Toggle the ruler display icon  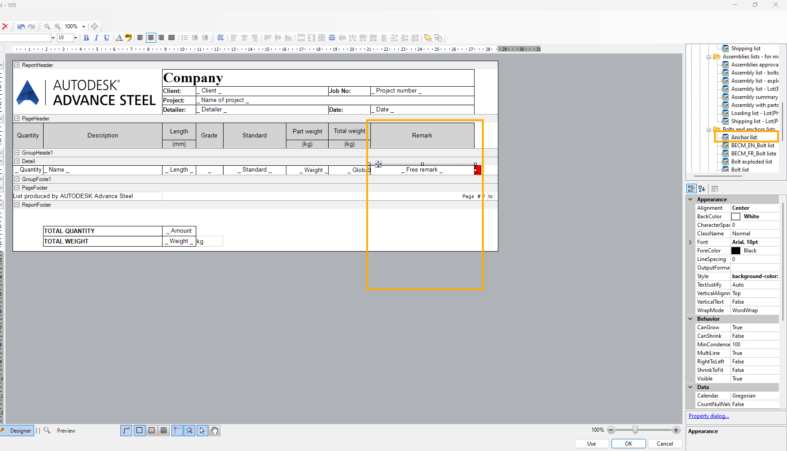click(x=126, y=430)
